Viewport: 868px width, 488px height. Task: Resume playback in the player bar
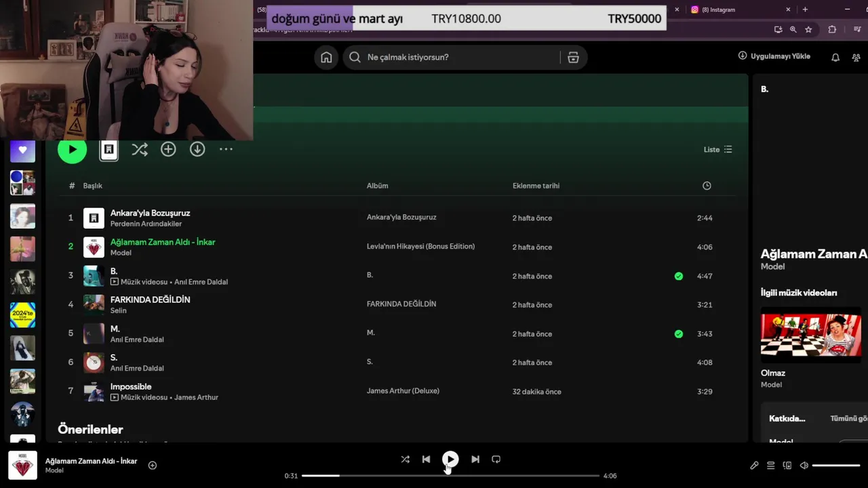coord(450,459)
